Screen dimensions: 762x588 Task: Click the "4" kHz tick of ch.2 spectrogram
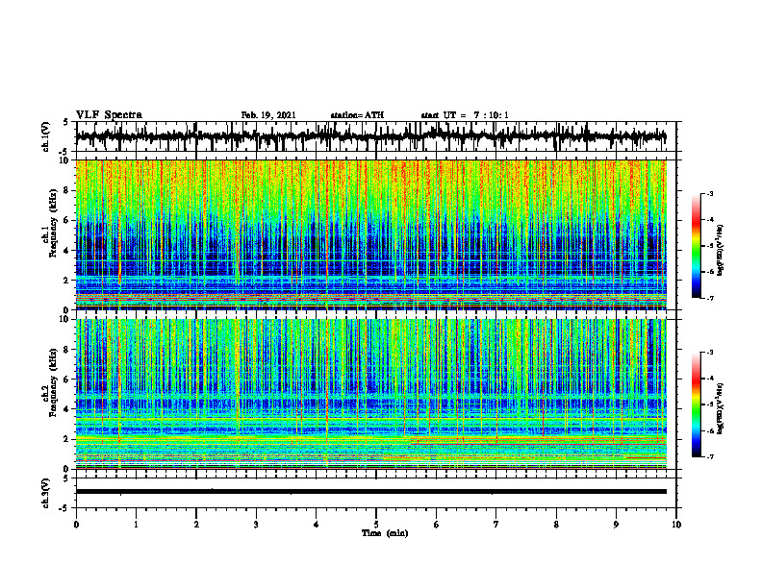pyautogui.click(x=66, y=409)
